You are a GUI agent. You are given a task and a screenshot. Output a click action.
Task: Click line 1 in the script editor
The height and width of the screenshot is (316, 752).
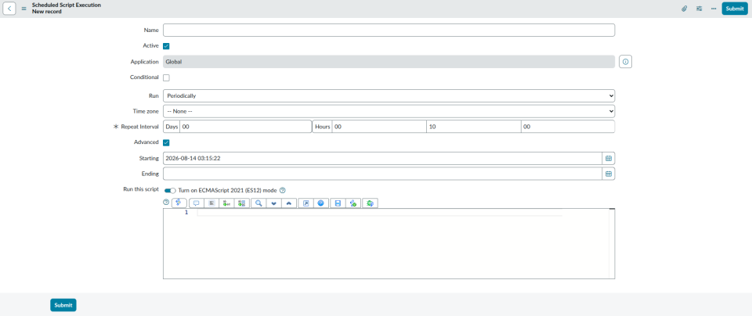(379, 213)
